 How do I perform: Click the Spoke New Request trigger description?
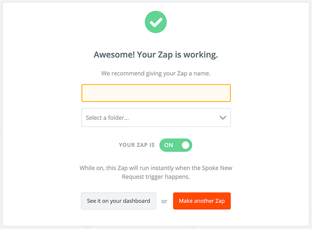coord(156,173)
